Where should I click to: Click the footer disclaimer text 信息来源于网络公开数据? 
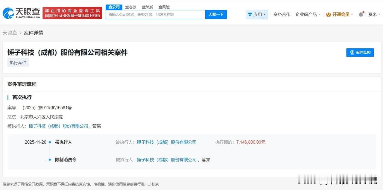tap(81, 184)
